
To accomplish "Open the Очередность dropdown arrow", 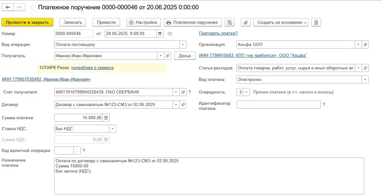I will (246, 92).
